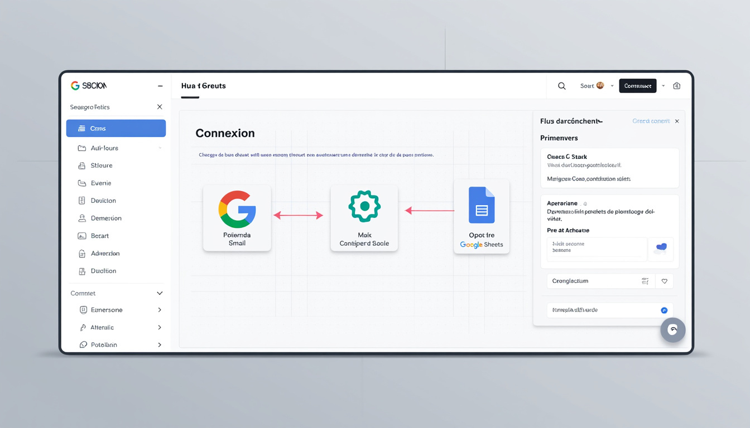The width and height of the screenshot is (750, 428).
Task: Click the Eanersone sidebar icon
Action: pos(84,310)
